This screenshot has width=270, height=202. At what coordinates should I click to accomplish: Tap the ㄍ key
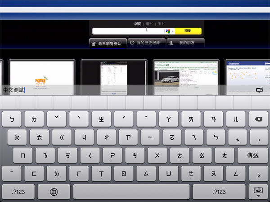click(62, 137)
